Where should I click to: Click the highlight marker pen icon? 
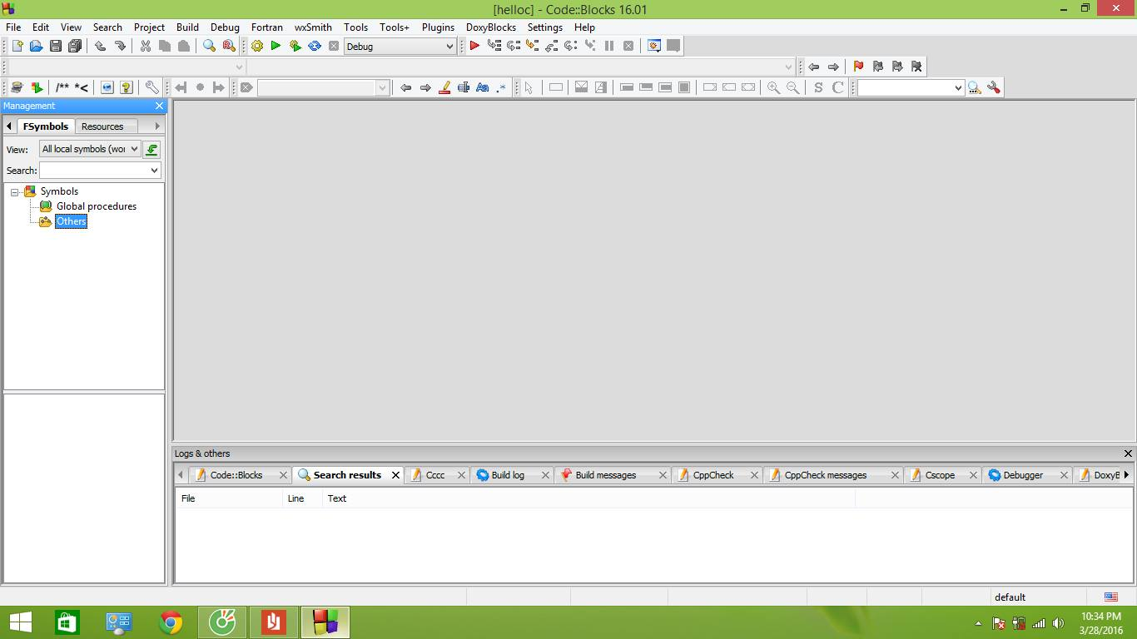[444, 87]
